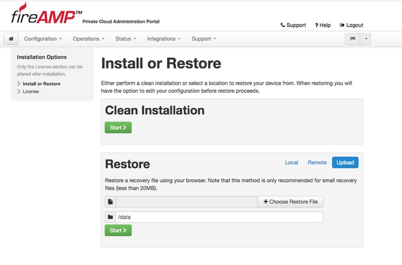Open the Status dropdown menu
The width and height of the screenshot is (402, 265).
pyautogui.click(x=126, y=39)
